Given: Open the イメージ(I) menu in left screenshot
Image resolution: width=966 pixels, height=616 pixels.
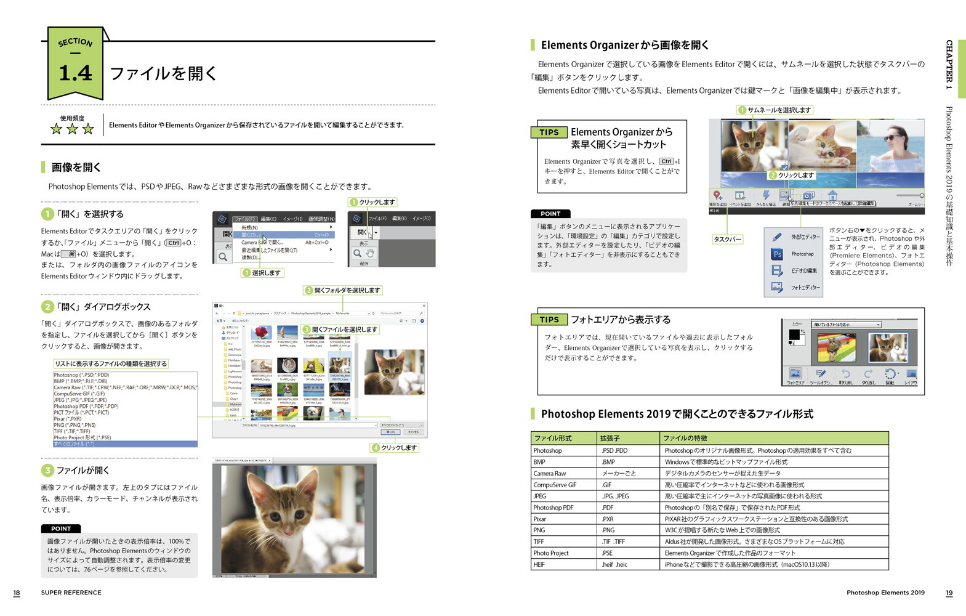Looking at the screenshot, I should pos(292,219).
